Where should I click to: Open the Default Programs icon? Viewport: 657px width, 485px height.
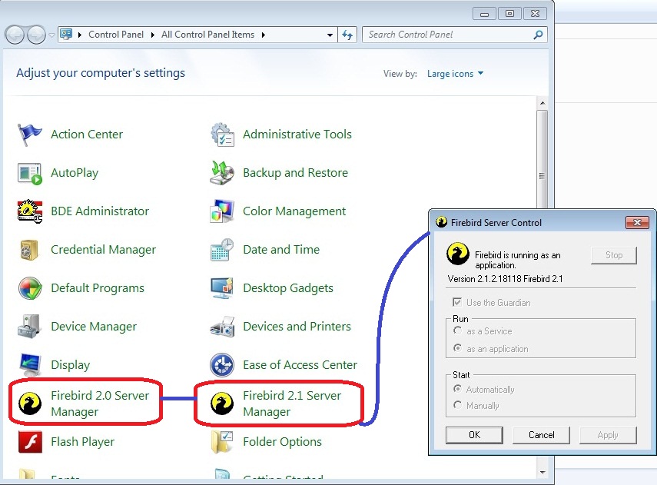30,288
